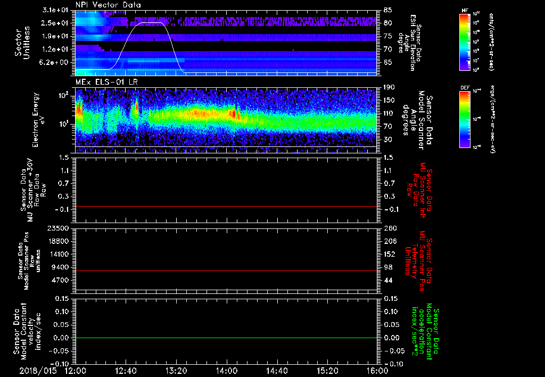This screenshot has height=377, width=545.
Task: Click the 'Sector Unitless' axis label
Action: coord(22,43)
